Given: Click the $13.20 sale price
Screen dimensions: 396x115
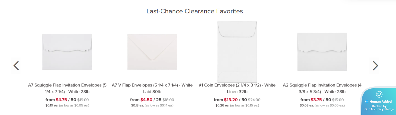Looking at the screenshot, I should (231, 100).
